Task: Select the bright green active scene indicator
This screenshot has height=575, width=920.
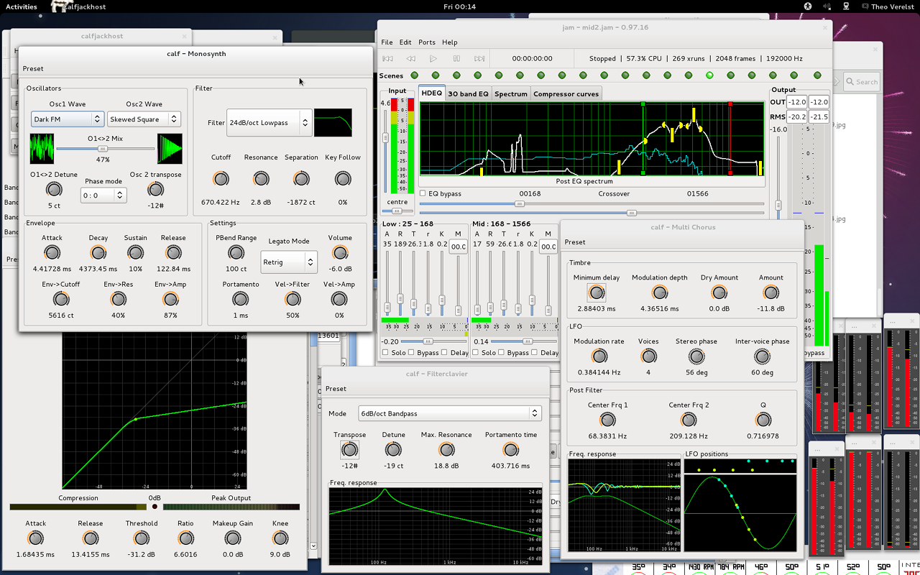Action: point(709,75)
